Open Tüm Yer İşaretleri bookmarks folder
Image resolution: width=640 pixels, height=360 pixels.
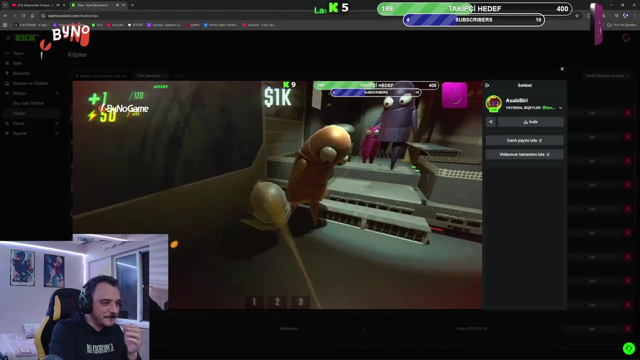[622, 24]
